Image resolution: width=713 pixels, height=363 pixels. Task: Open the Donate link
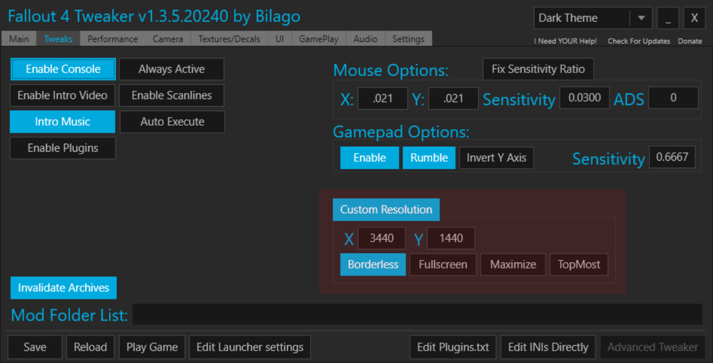point(690,41)
